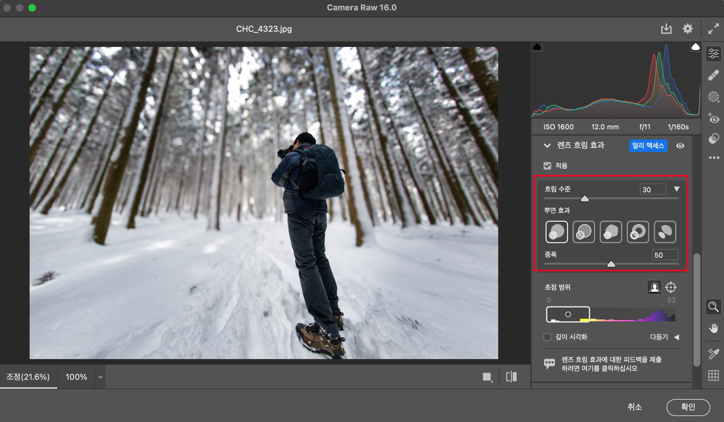724x422 pixels.
Task: Open the Masking tool
Action: tap(713, 97)
